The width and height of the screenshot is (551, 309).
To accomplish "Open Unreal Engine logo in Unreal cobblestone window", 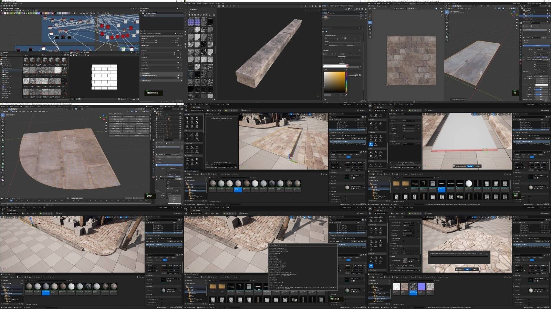I will [x=370, y=209].
